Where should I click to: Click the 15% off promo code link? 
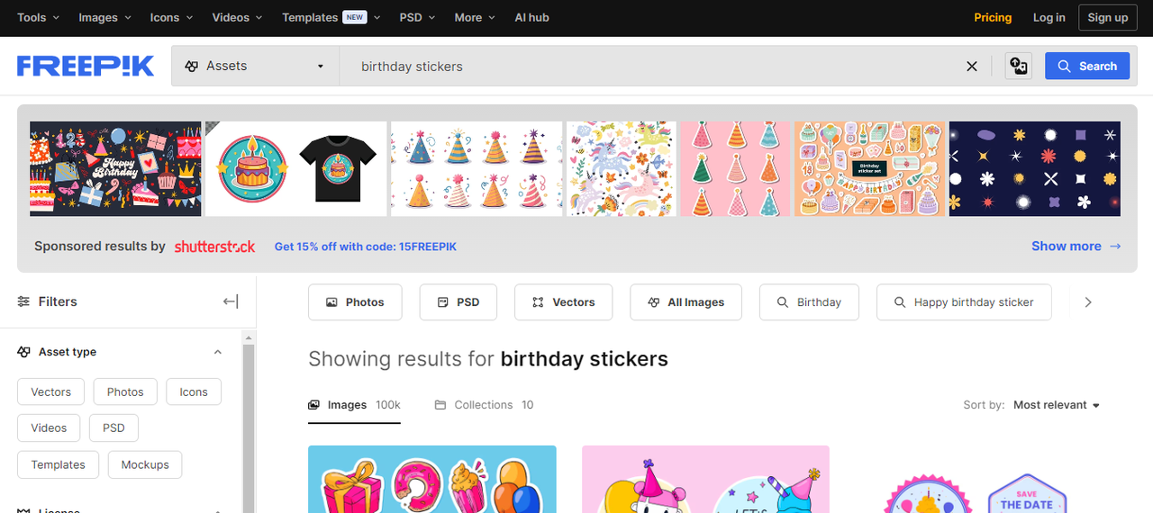[x=366, y=247]
